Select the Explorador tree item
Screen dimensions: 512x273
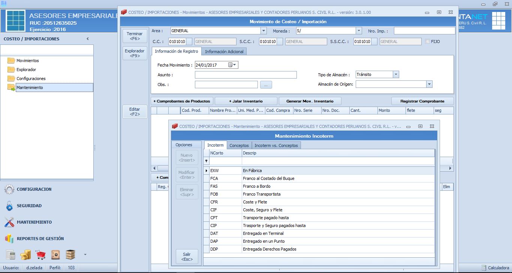pos(26,70)
